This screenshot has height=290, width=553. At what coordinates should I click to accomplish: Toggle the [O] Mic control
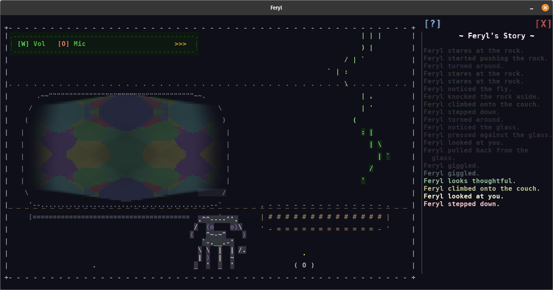click(72, 44)
